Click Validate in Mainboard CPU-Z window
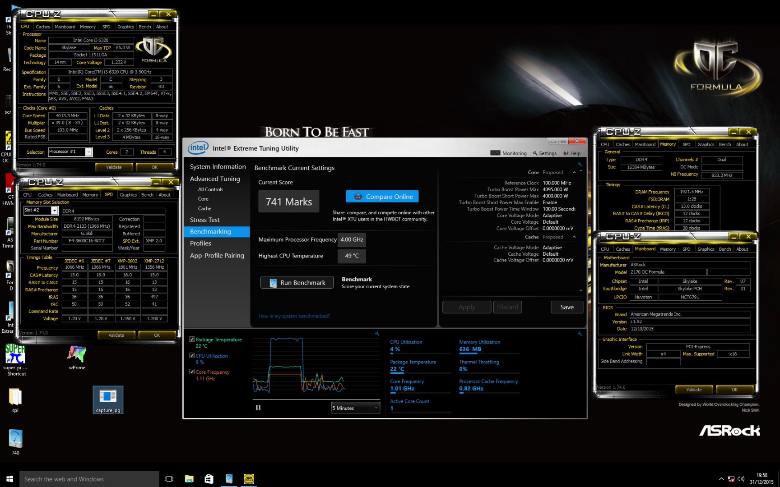780x487 pixels. (x=694, y=389)
